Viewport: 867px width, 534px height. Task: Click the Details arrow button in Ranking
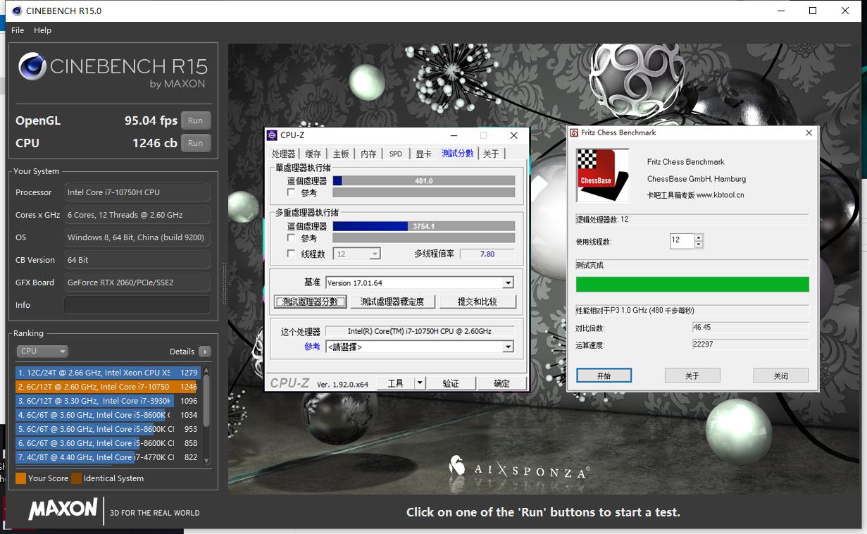click(204, 352)
